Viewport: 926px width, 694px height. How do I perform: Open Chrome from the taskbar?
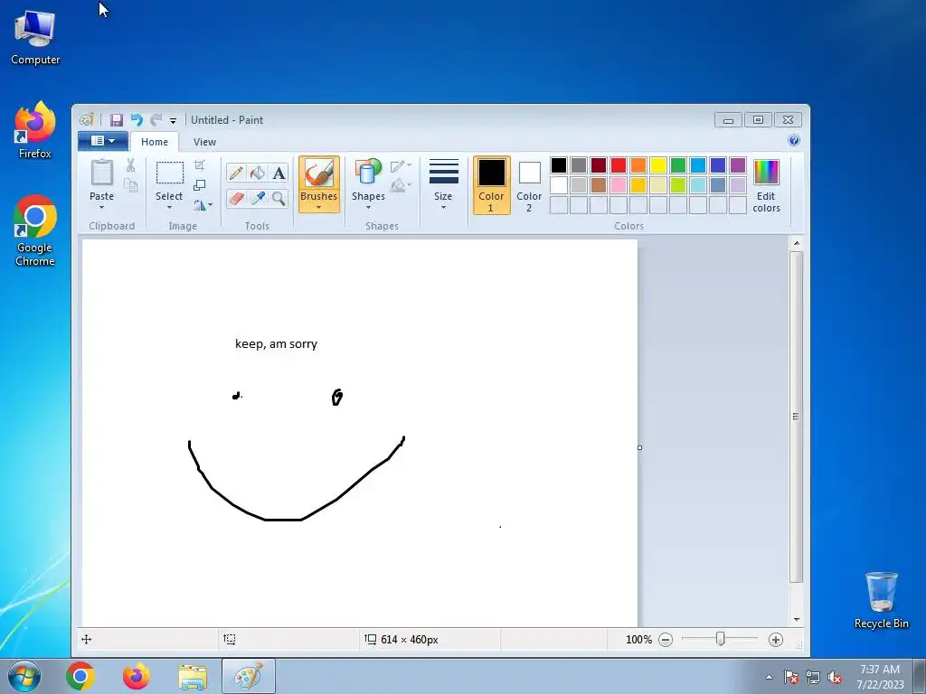coord(80,676)
